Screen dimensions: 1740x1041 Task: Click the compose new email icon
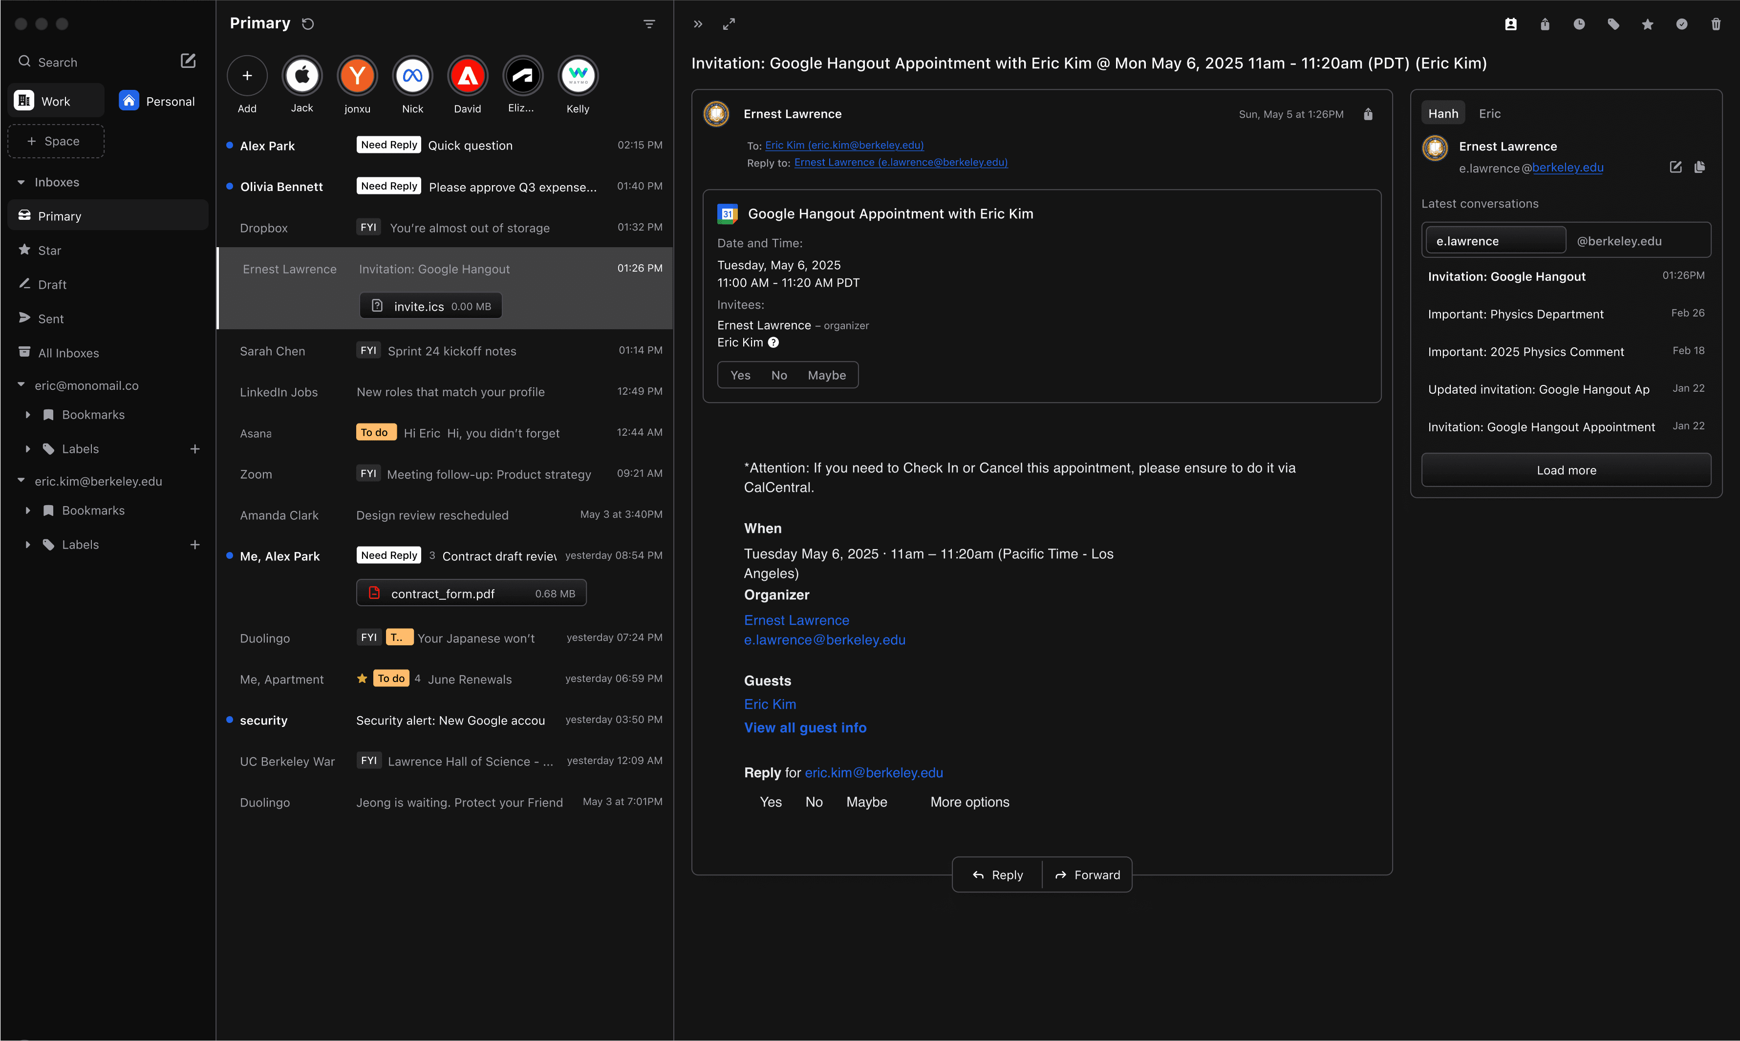tap(188, 61)
